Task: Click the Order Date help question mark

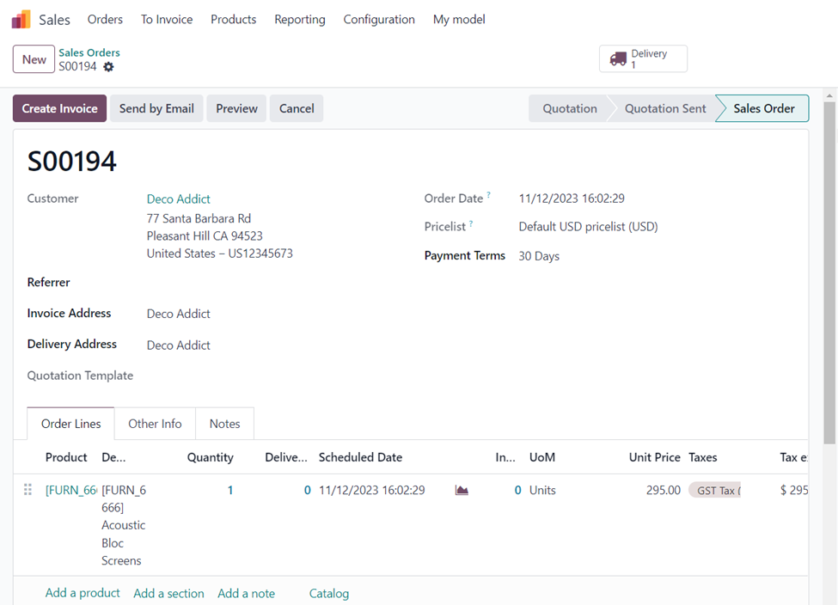Action: (x=489, y=196)
